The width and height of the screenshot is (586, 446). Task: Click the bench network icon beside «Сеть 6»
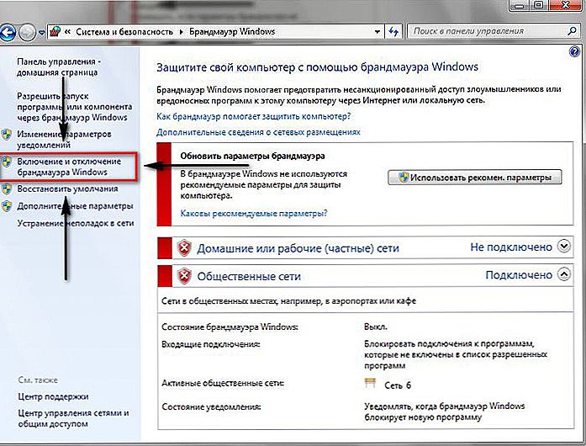coord(370,384)
